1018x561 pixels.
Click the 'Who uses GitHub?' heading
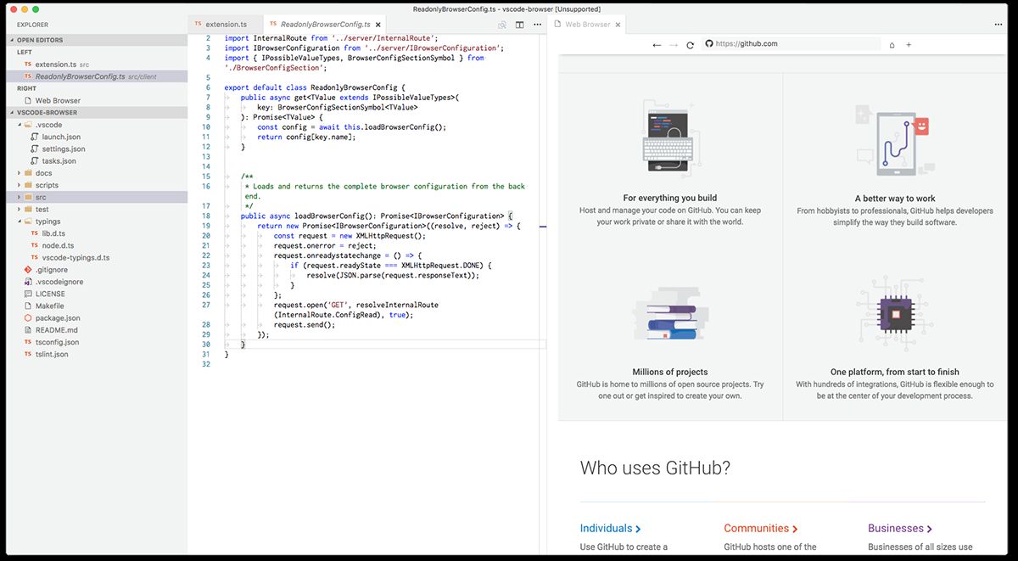pos(655,468)
